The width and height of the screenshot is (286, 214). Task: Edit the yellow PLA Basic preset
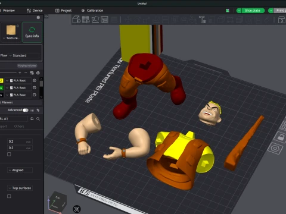point(35,80)
